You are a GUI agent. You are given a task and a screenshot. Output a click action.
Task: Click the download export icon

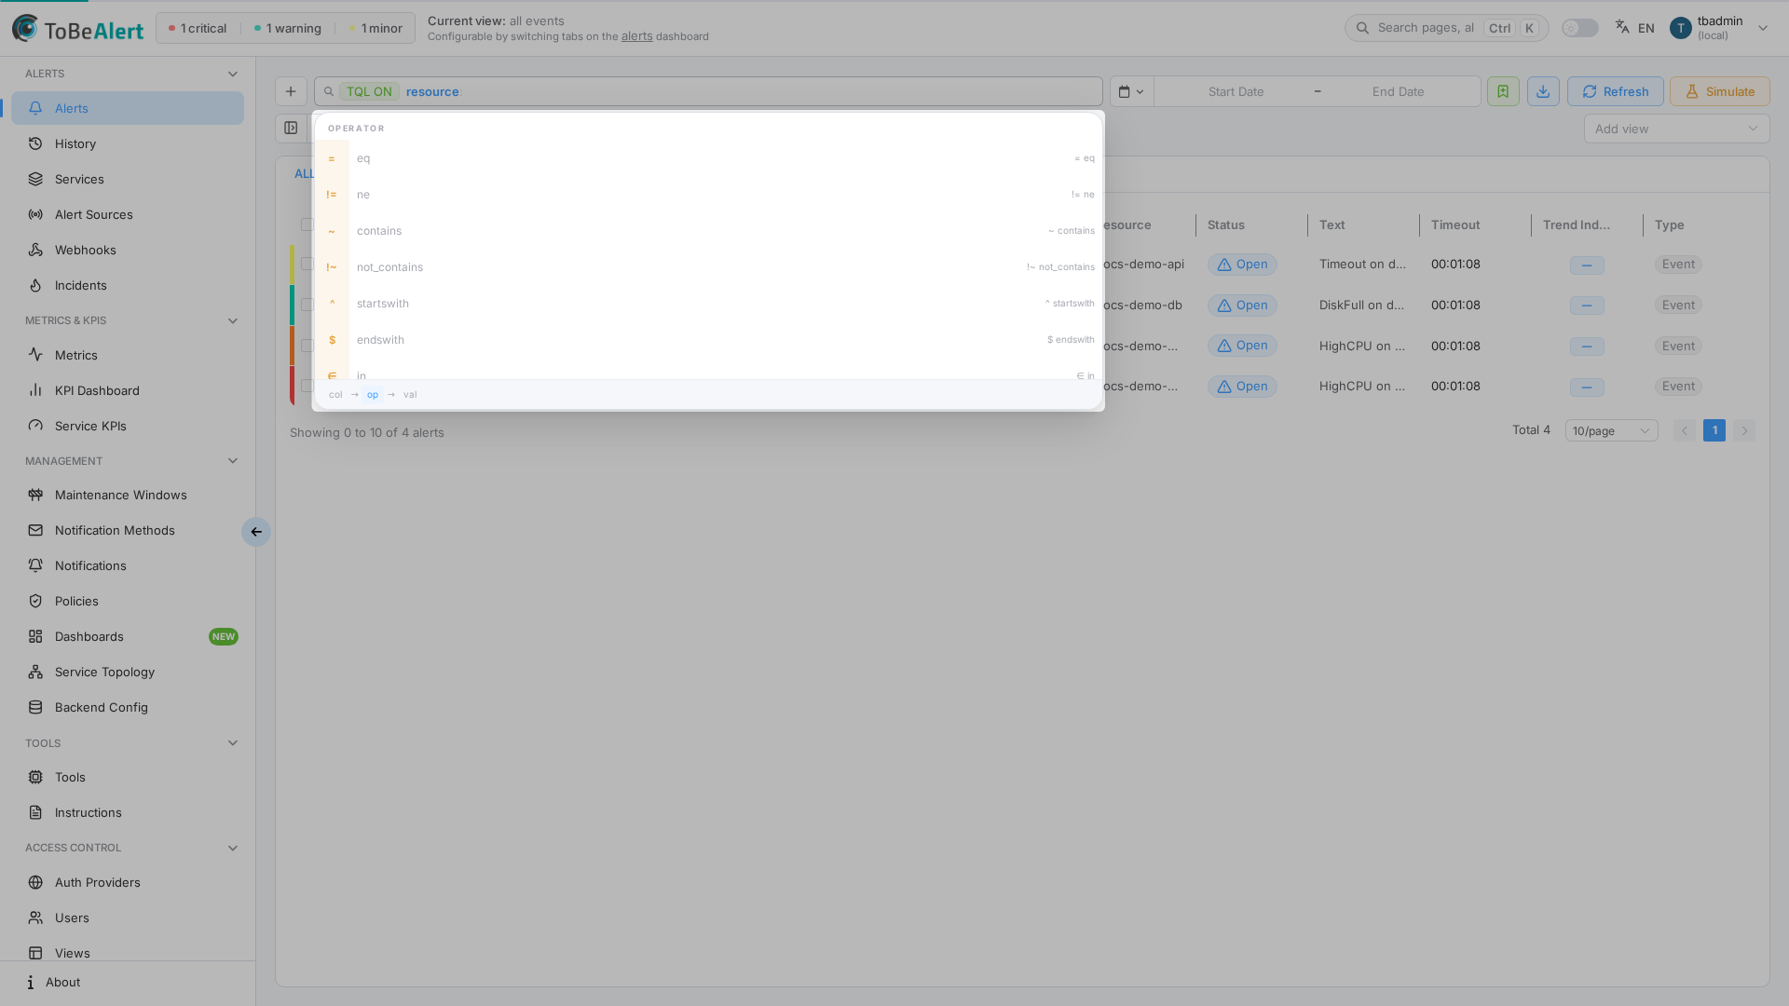pos(1543,91)
